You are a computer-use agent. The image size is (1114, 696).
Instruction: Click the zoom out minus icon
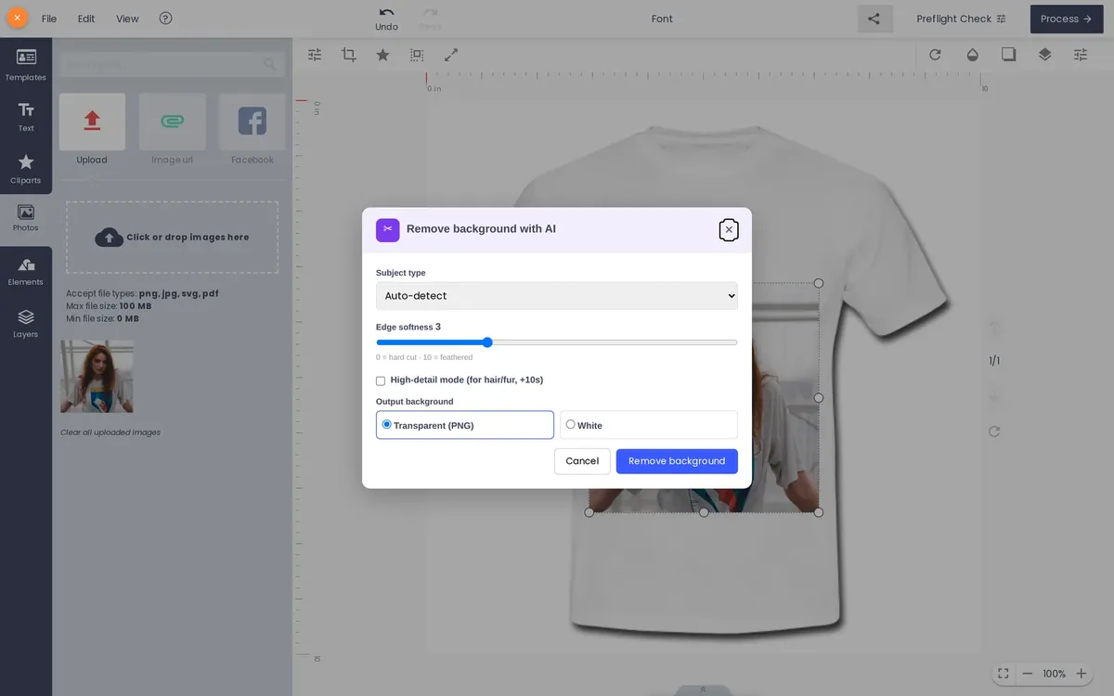(1028, 674)
